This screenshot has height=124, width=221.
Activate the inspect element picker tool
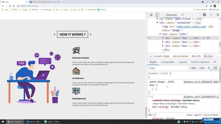[151, 15]
